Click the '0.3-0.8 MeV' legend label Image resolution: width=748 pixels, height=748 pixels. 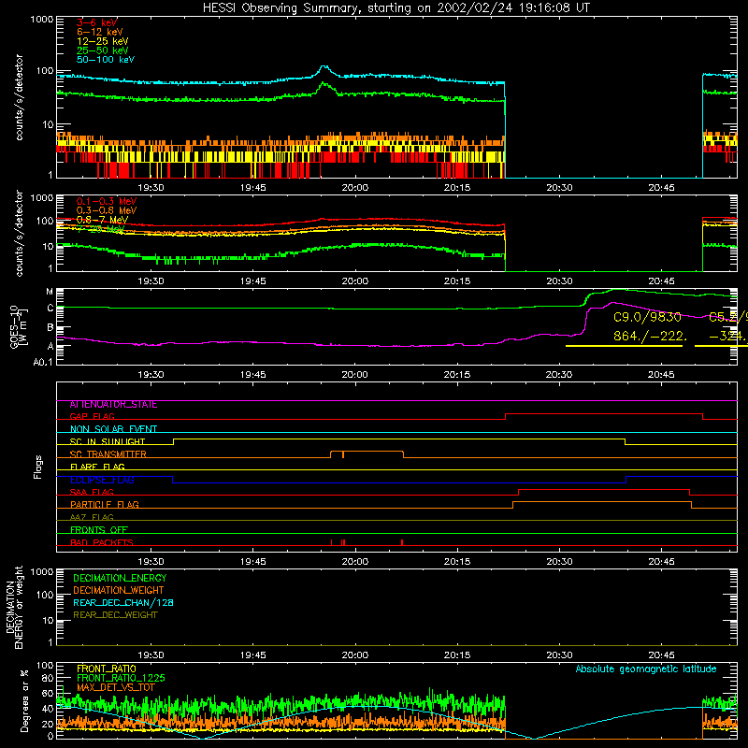[x=107, y=210]
